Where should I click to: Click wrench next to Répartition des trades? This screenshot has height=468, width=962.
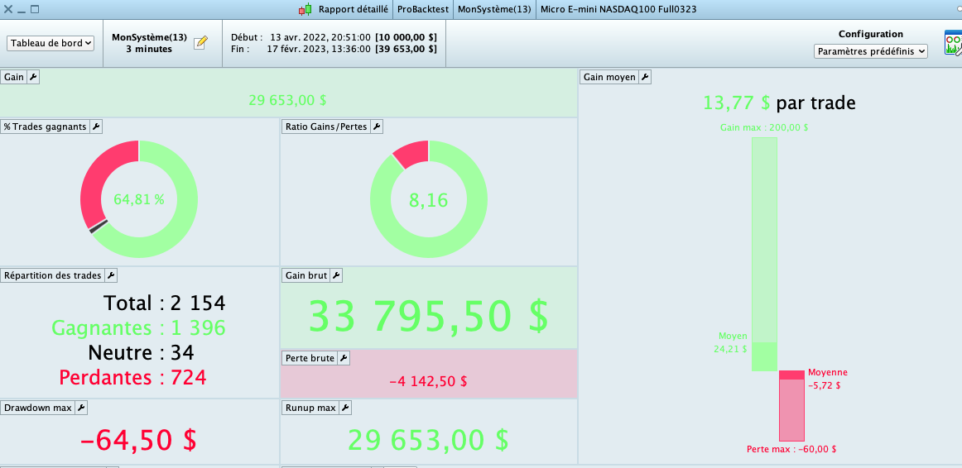point(110,275)
